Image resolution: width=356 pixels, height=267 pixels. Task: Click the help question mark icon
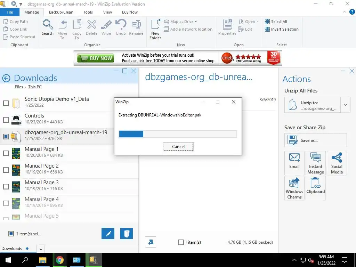point(352,12)
